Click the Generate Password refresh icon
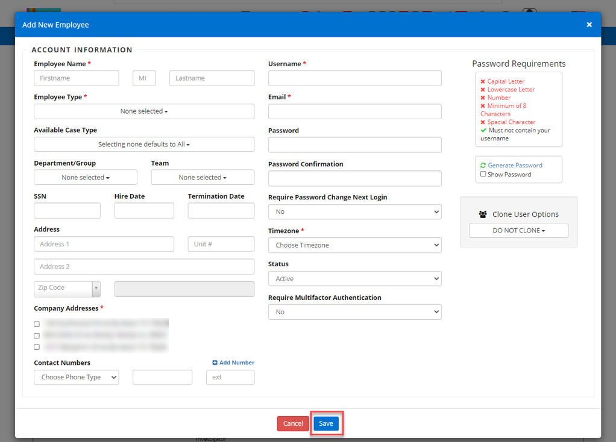This screenshot has width=616, height=442. tap(483, 165)
